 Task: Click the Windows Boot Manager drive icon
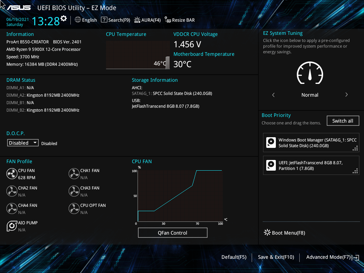click(x=271, y=143)
